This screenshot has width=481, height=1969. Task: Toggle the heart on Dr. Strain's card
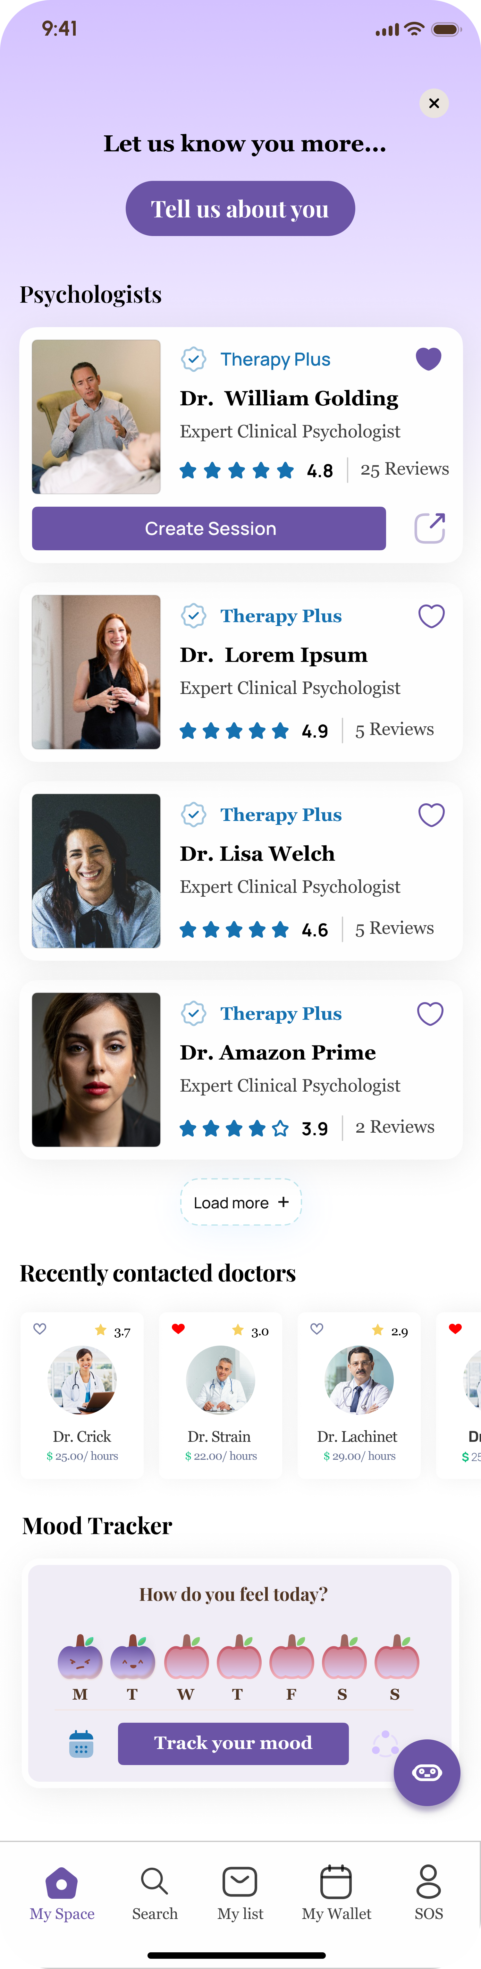tap(178, 1329)
